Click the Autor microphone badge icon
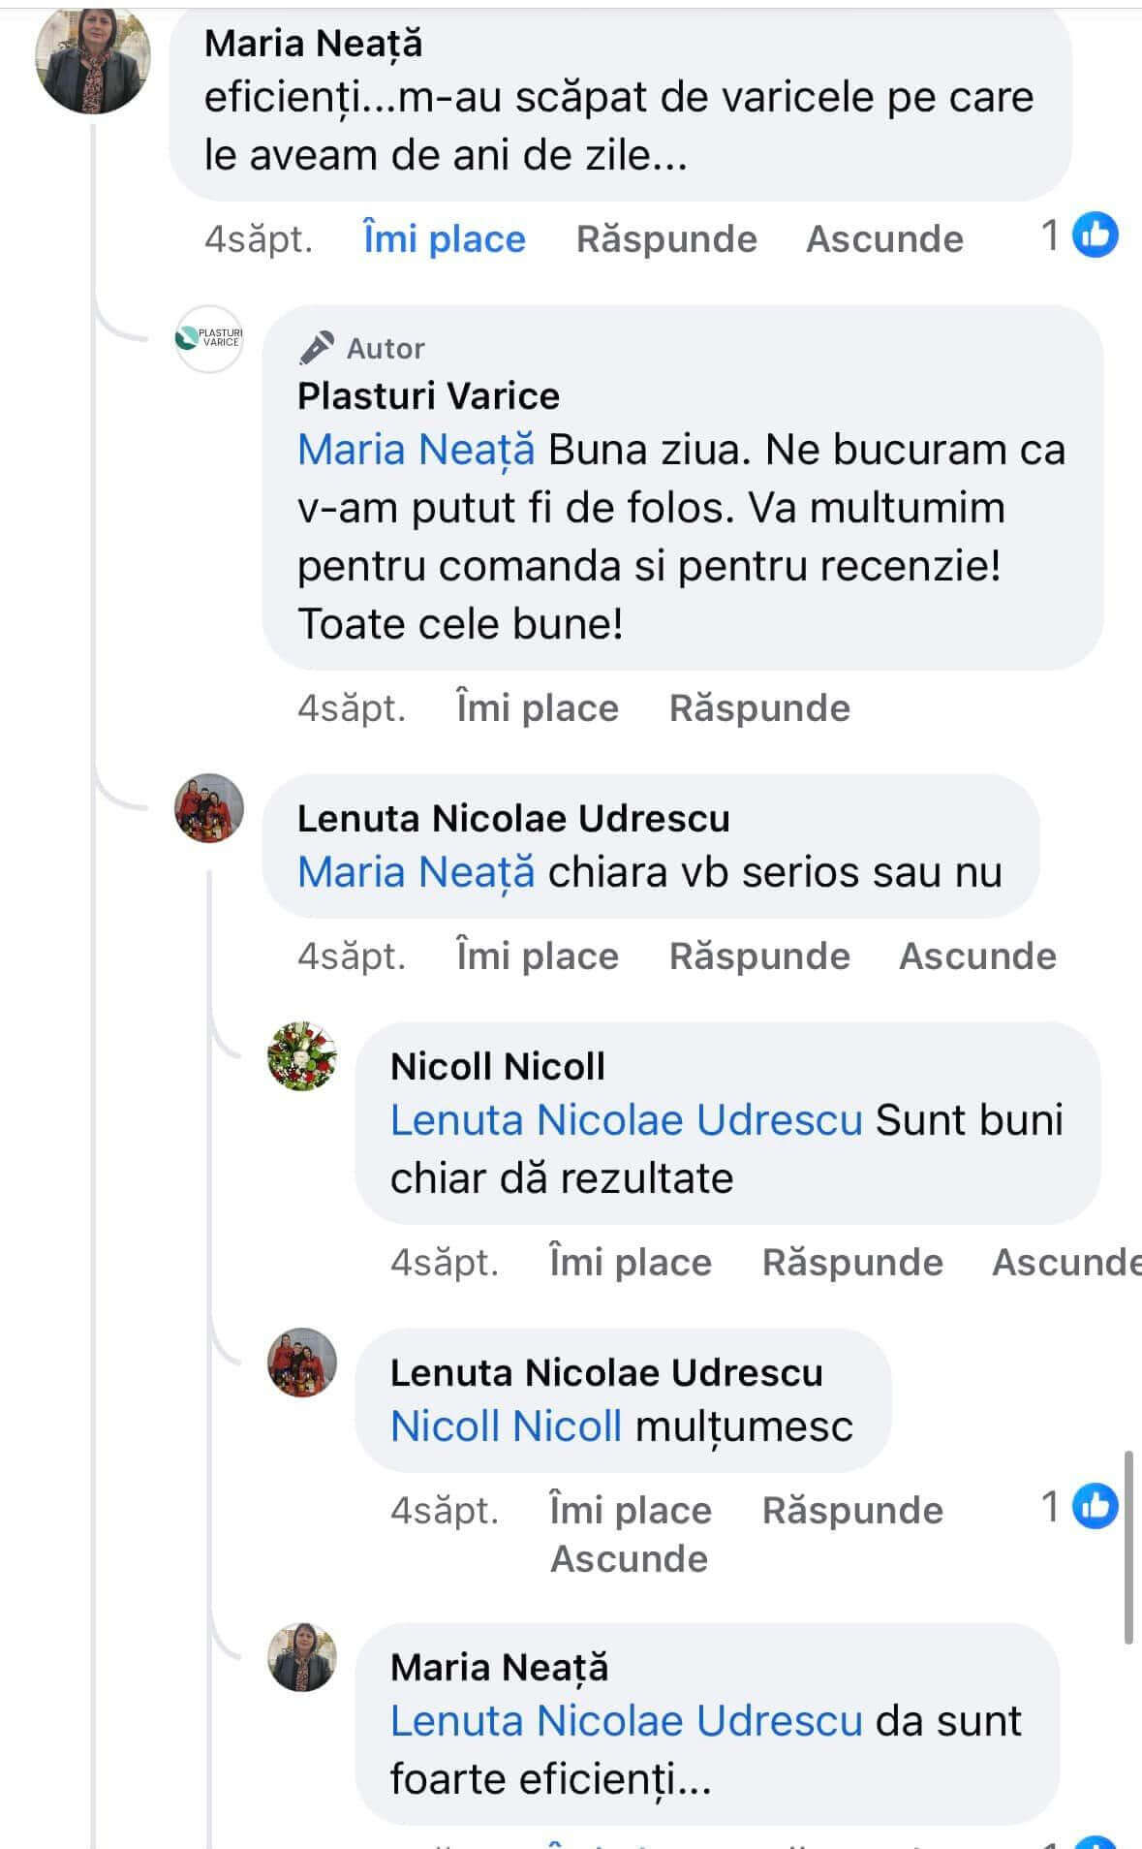 [316, 348]
